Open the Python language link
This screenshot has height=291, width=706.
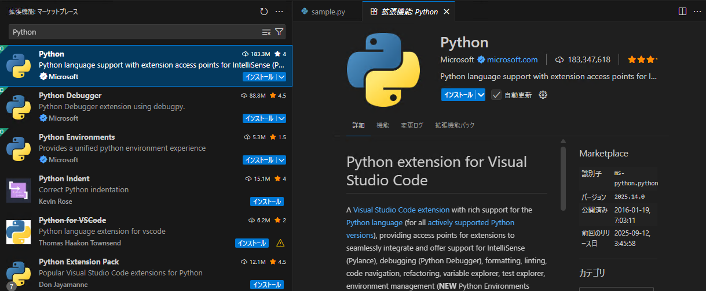tap(374, 222)
